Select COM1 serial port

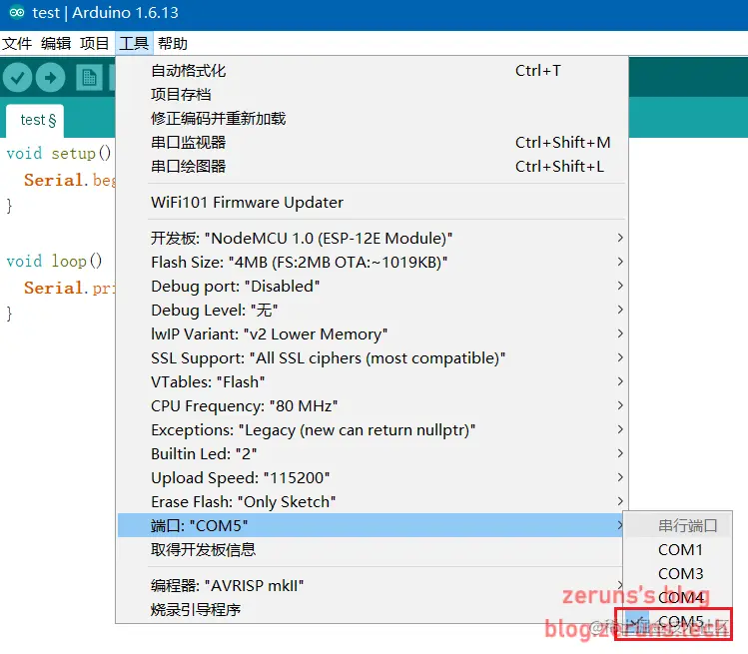pos(677,549)
